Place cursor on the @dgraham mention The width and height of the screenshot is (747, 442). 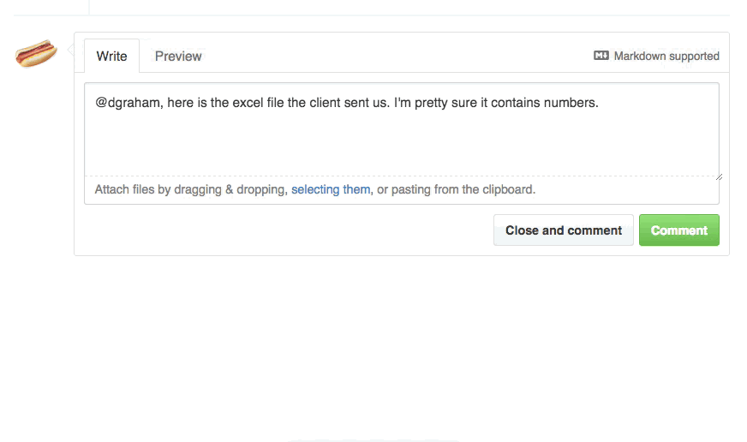point(128,103)
